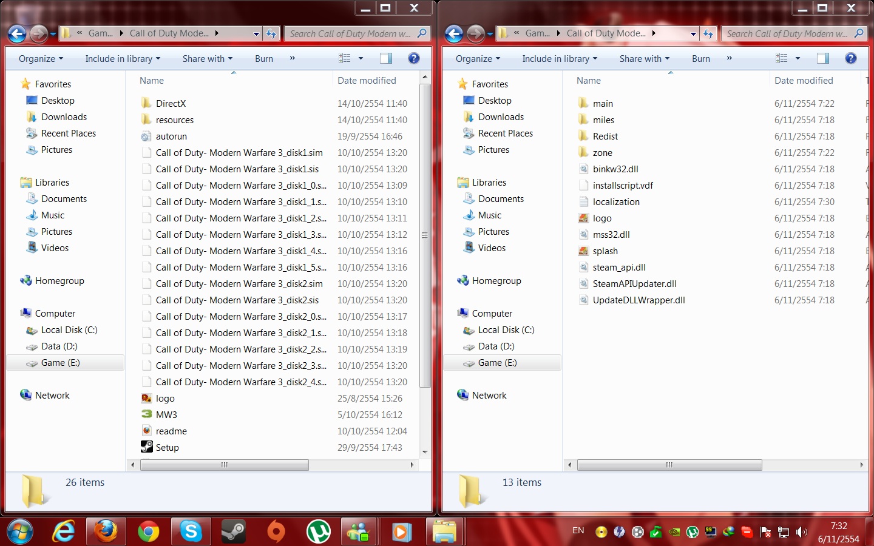Click the right window's horizontal scrollbar thumb
Image resolution: width=874 pixels, height=546 pixels.
669,465
